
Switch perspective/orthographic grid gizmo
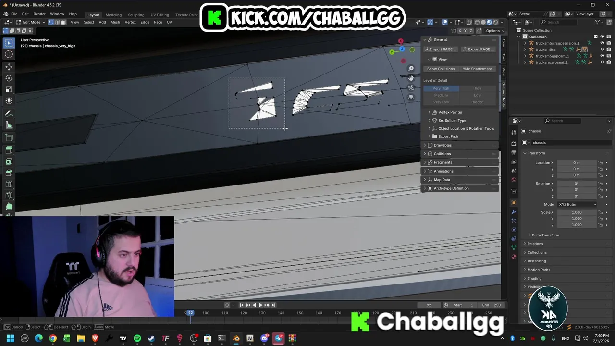click(411, 98)
